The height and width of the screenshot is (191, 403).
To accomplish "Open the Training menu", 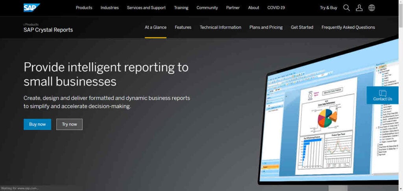I will click(x=181, y=8).
